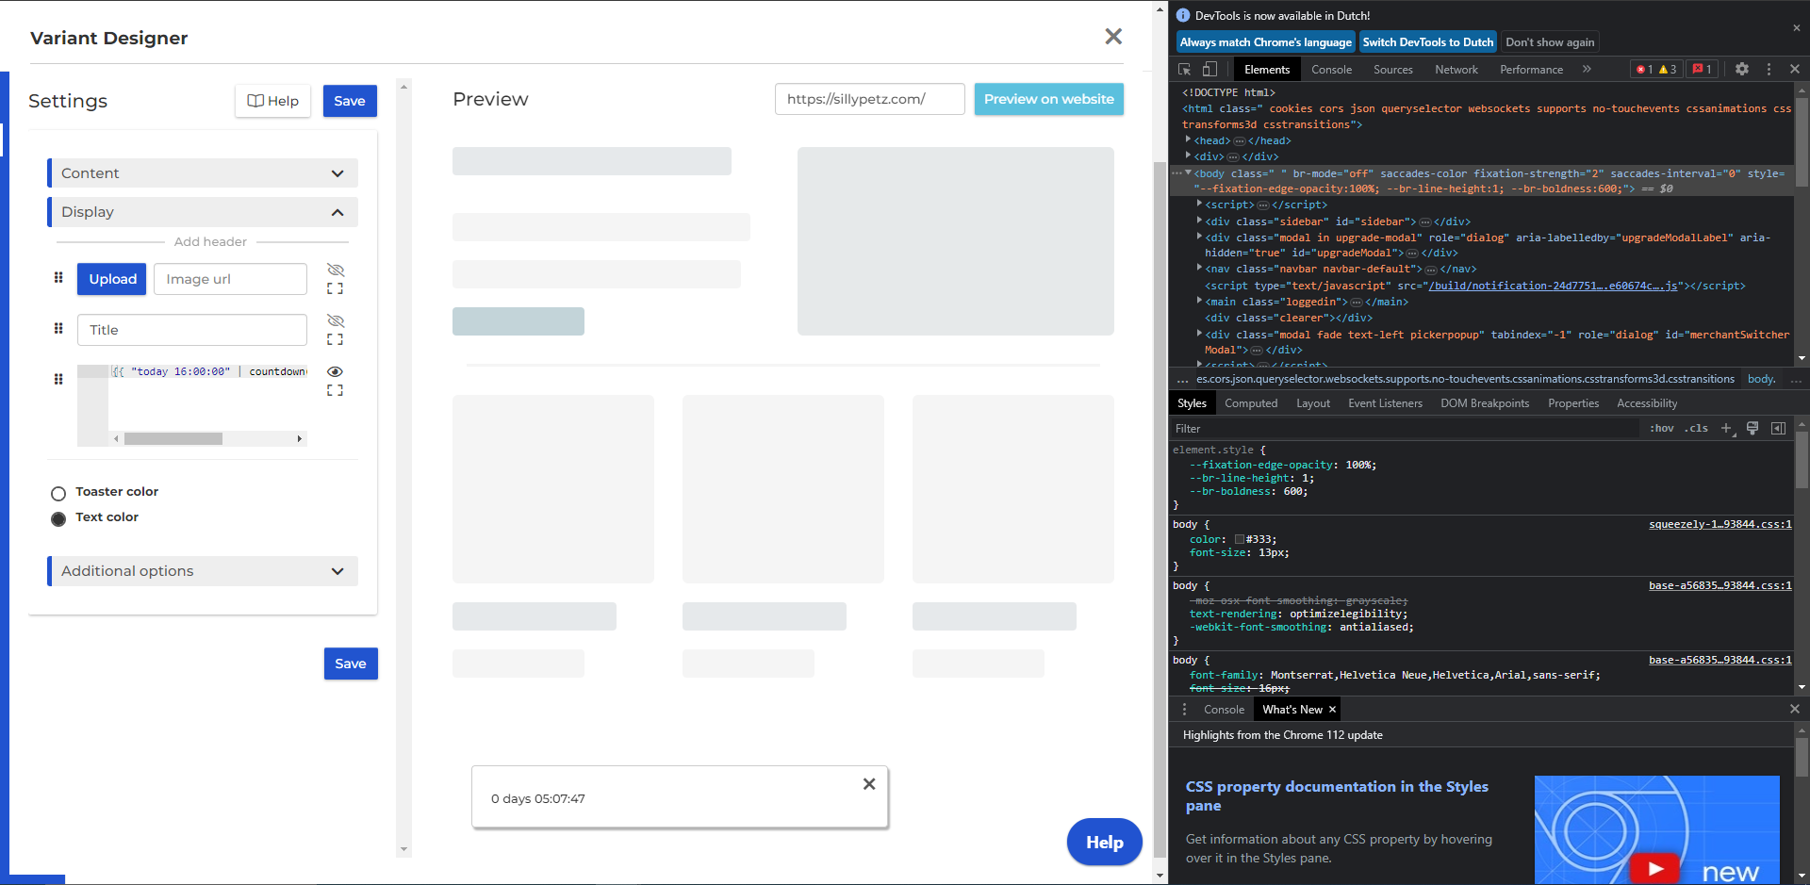This screenshot has height=885, width=1810.
Task: Select the Text color radio button
Action: pyautogui.click(x=58, y=518)
